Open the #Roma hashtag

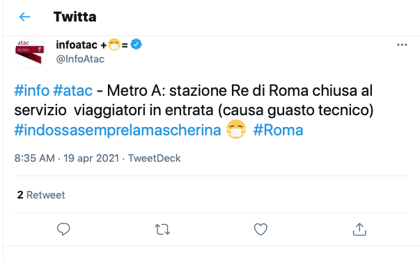tap(278, 130)
